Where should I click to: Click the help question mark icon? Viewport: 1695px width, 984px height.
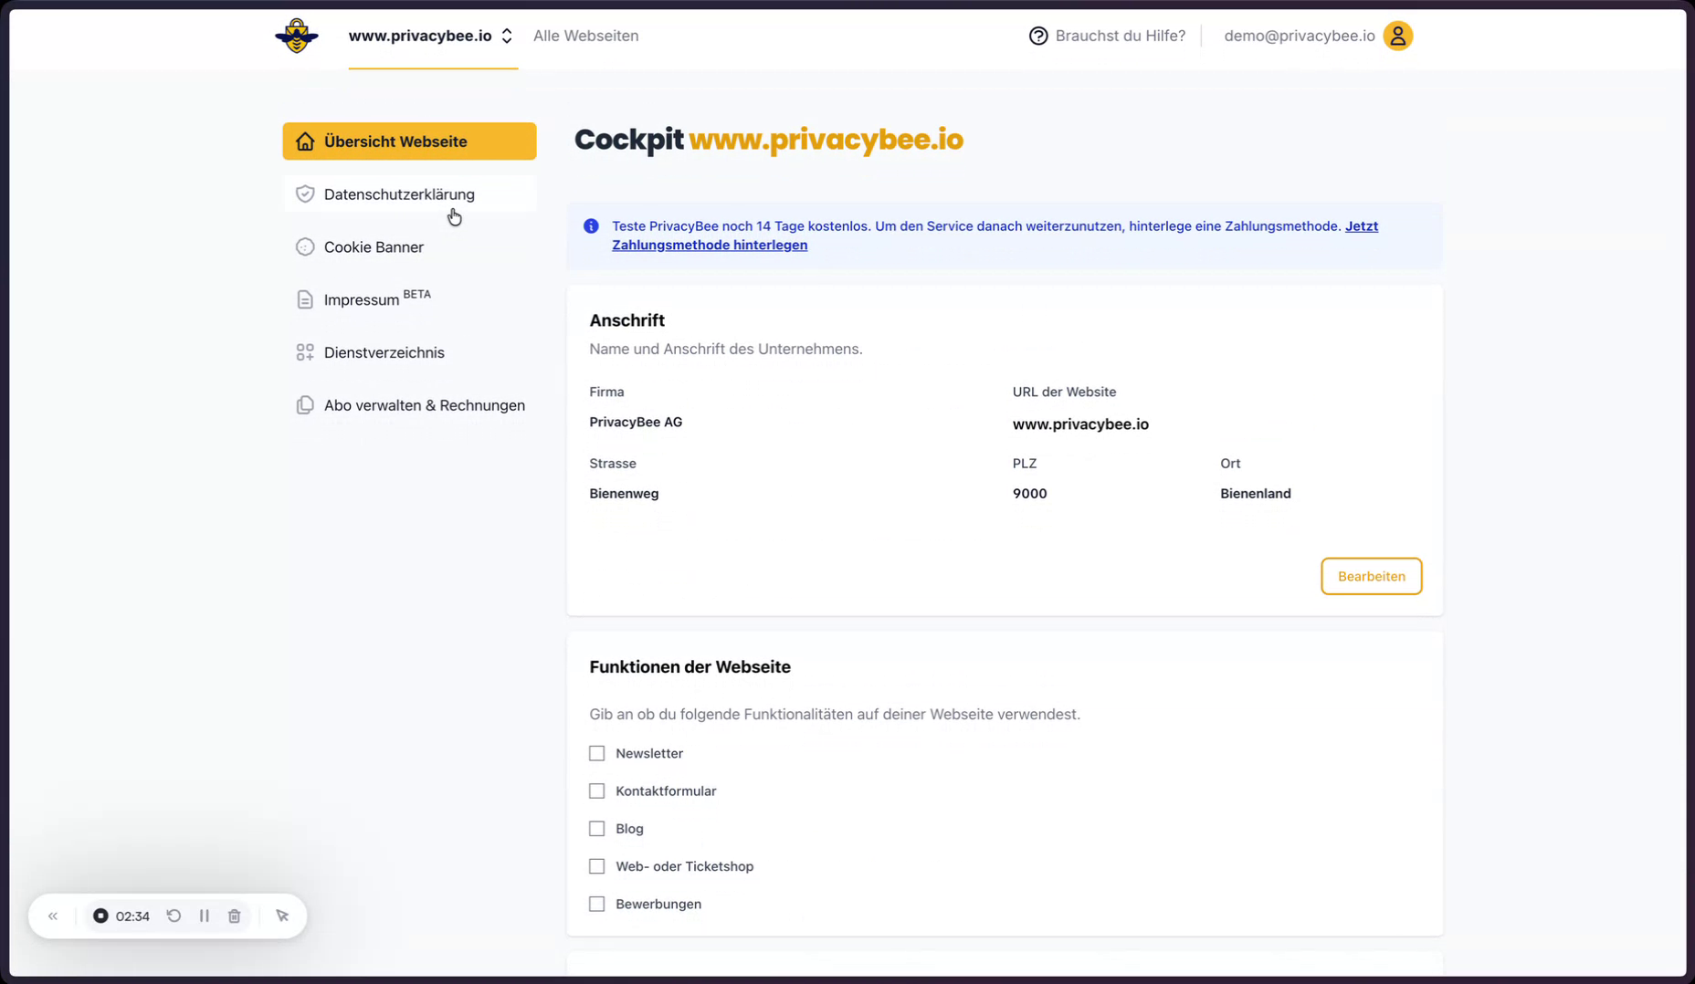[x=1038, y=36]
